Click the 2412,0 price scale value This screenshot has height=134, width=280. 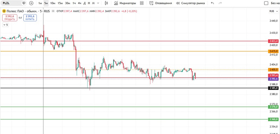coord(273,55)
